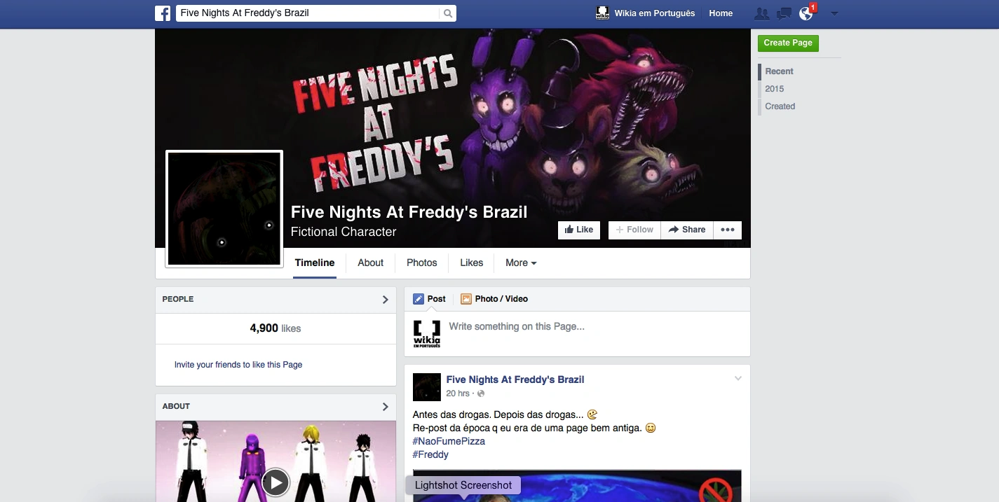Viewport: 999px width, 502px height.
Task: Open the Photos tab
Action: pos(421,263)
